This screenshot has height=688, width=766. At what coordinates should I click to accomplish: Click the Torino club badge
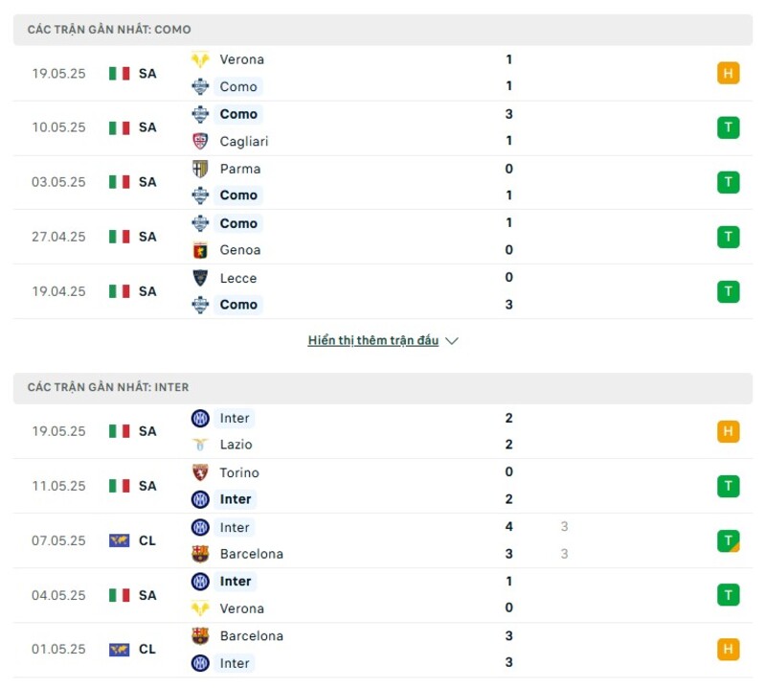[201, 472]
